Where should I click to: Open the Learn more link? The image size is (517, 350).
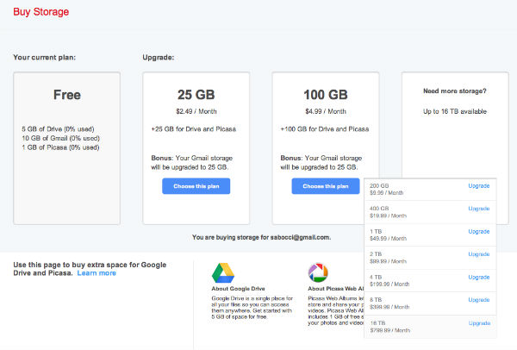[97, 273]
